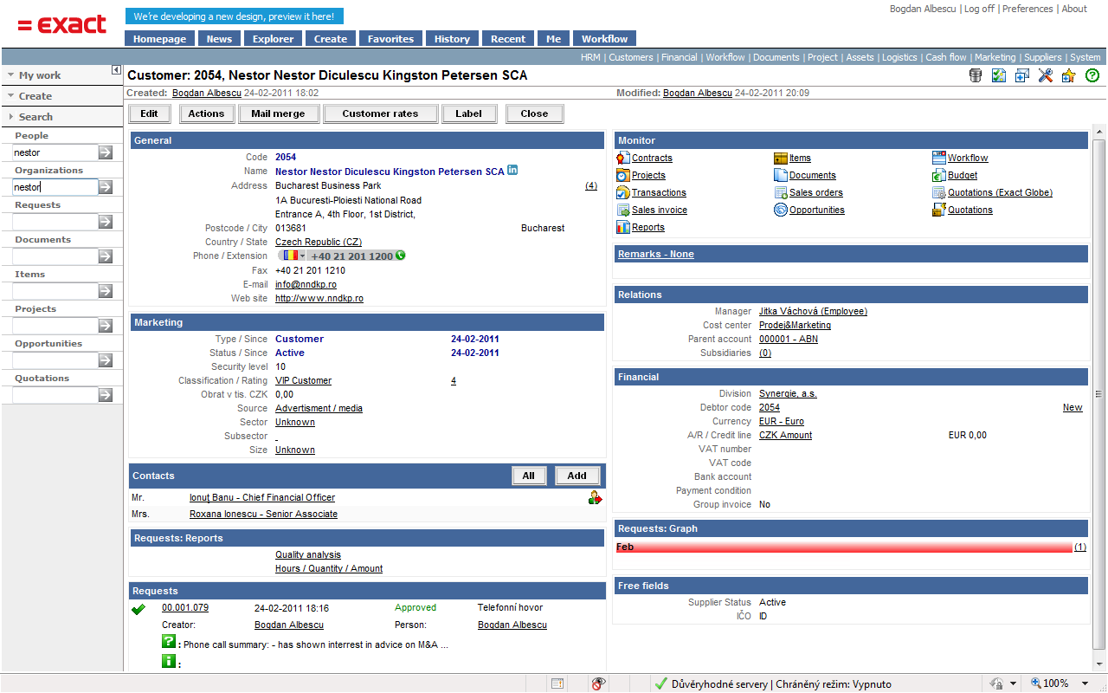Click the privacy eye icon in status bar
This screenshot has width=1108, height=693.
pyautogui.click(x=599, y=683)
